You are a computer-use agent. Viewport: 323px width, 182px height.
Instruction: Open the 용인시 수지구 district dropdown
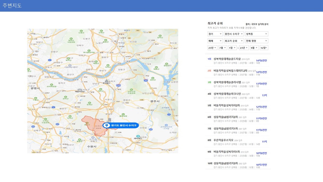pos(234,34)
